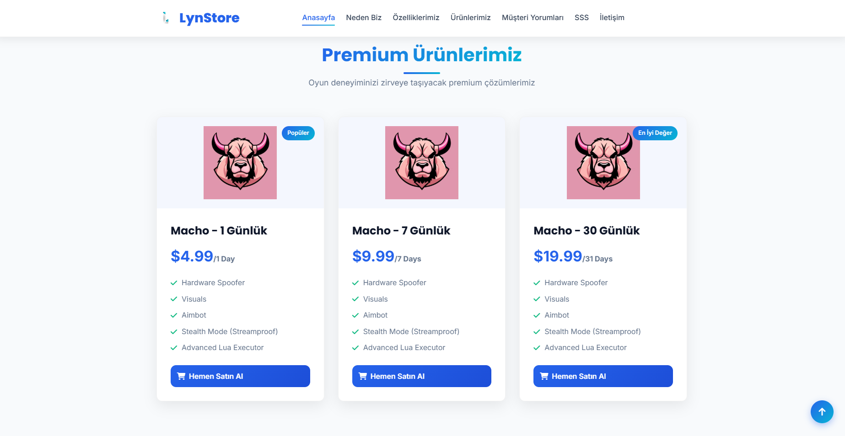This screenshot has width=845, height=436.
Task: Purchase Macho 30 Günlük via Hemen Satın Al
Action: (603, 376)
